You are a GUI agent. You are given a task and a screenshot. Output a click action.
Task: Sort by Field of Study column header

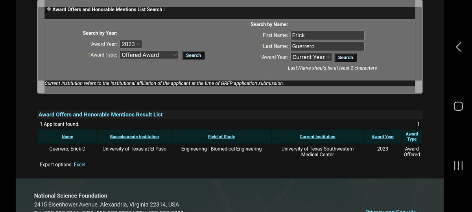(x=221, y=137)
